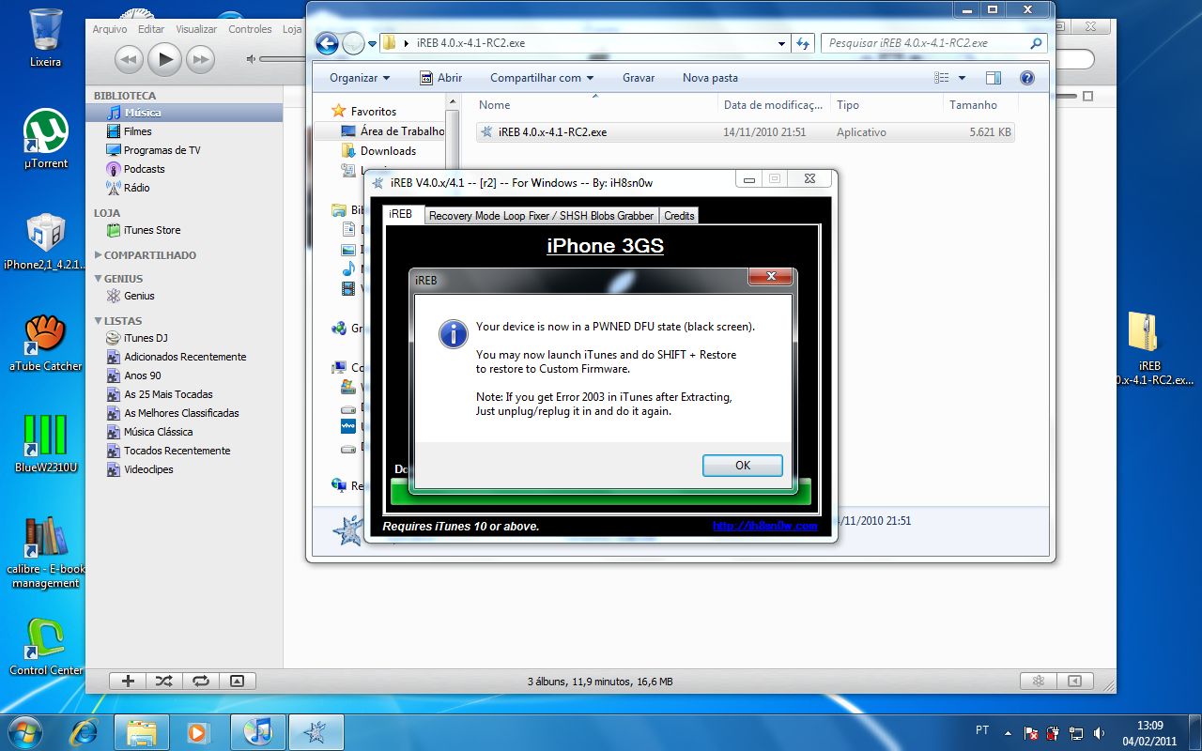Sort by Data de modificação column
Screen dimensions: 1202x751
click(x=774, y=105)
